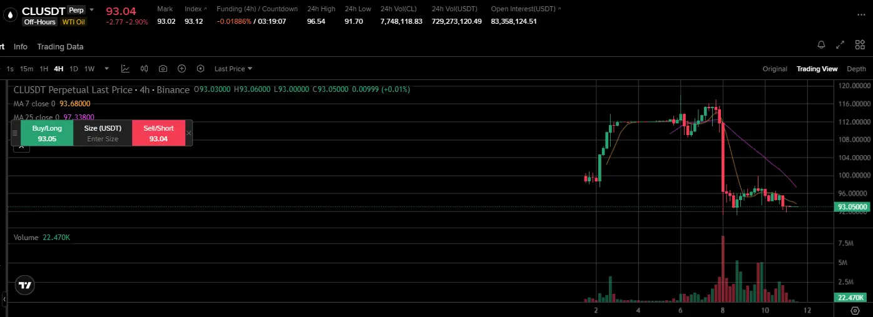This screenshot has width=873, height=317.
Task: Switch to Trading View chart
Action: [817, 69]
